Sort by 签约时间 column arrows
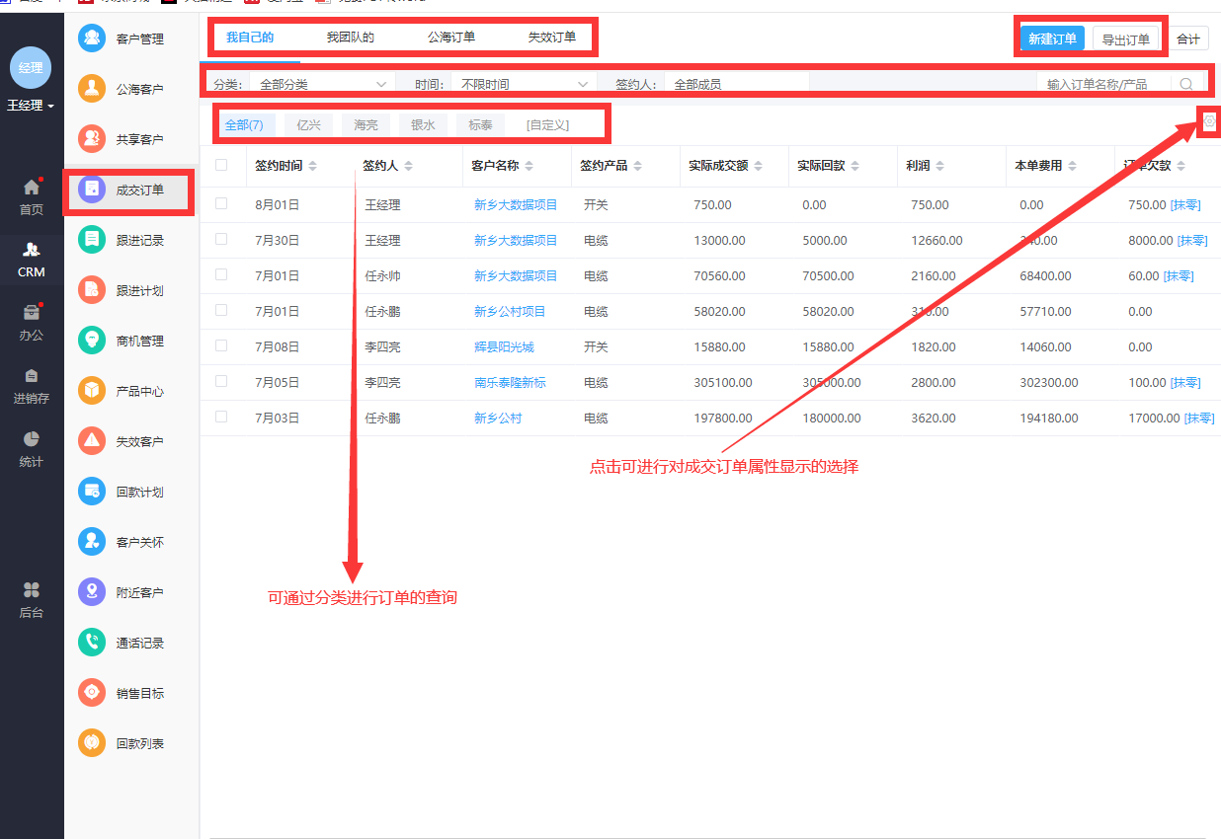Image resolution: width=1221 pixels, height=839 pixels. click(x=313, y=166)
